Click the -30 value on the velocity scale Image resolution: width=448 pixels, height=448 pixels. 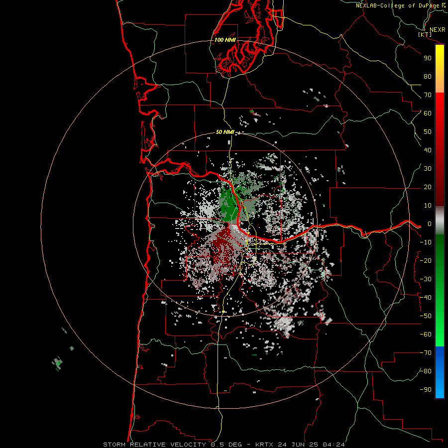426,279
